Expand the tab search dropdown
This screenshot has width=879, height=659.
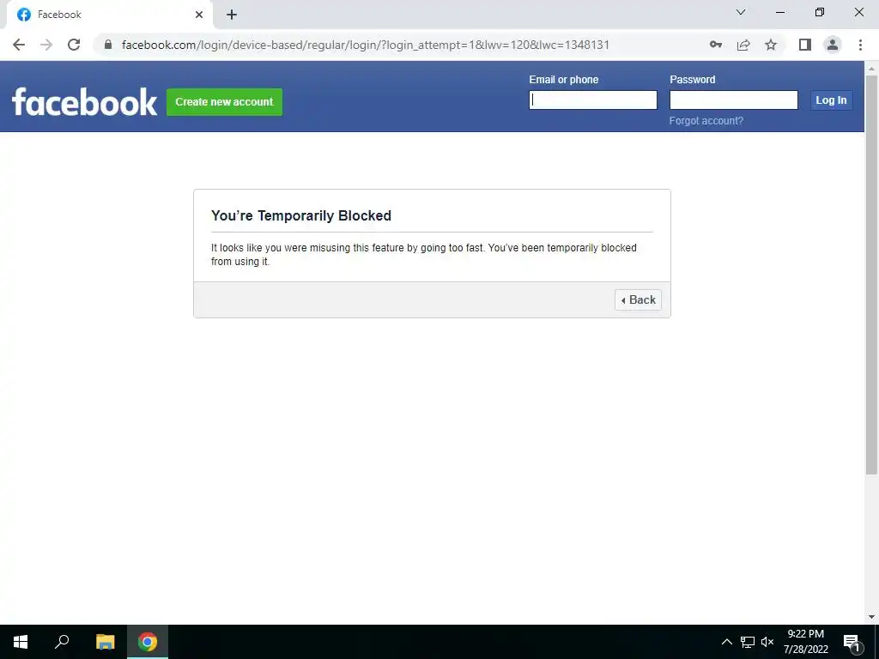741,12
